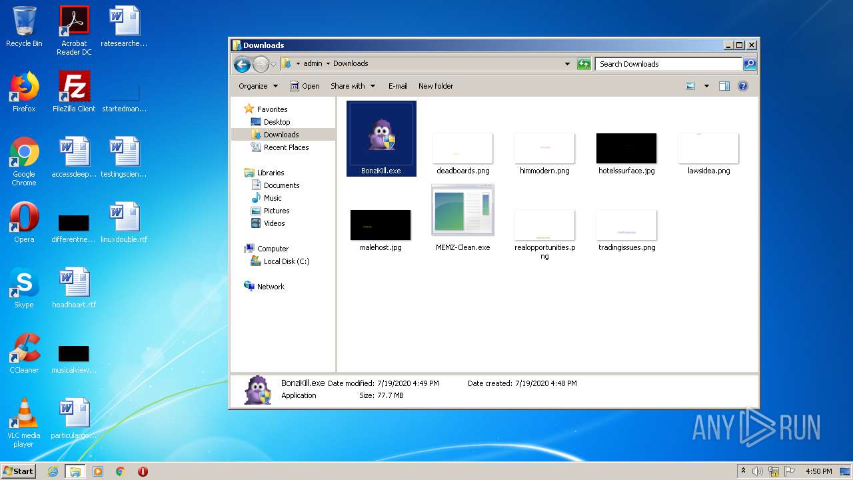Click the Open toolbar button
The width and height of the screenshot is (853, 480).
[305, 86]
